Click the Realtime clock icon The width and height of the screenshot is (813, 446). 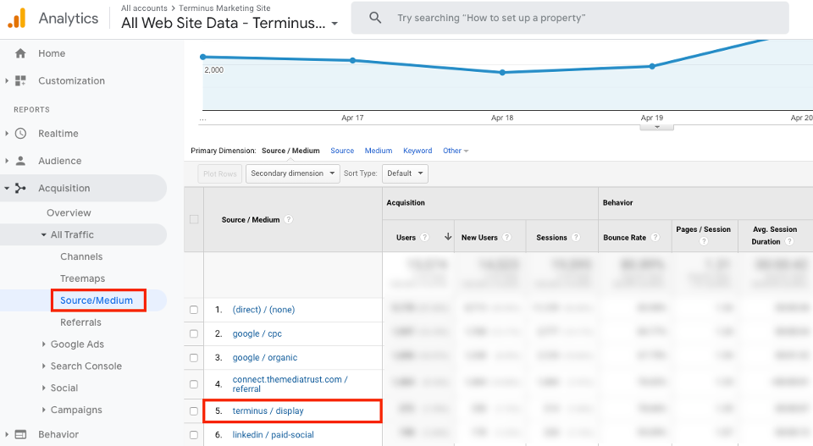pos(20,134)
